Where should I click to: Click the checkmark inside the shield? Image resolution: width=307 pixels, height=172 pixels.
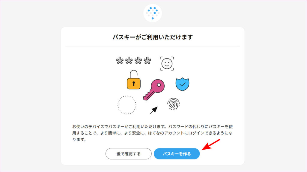click(x=182, y=84)
